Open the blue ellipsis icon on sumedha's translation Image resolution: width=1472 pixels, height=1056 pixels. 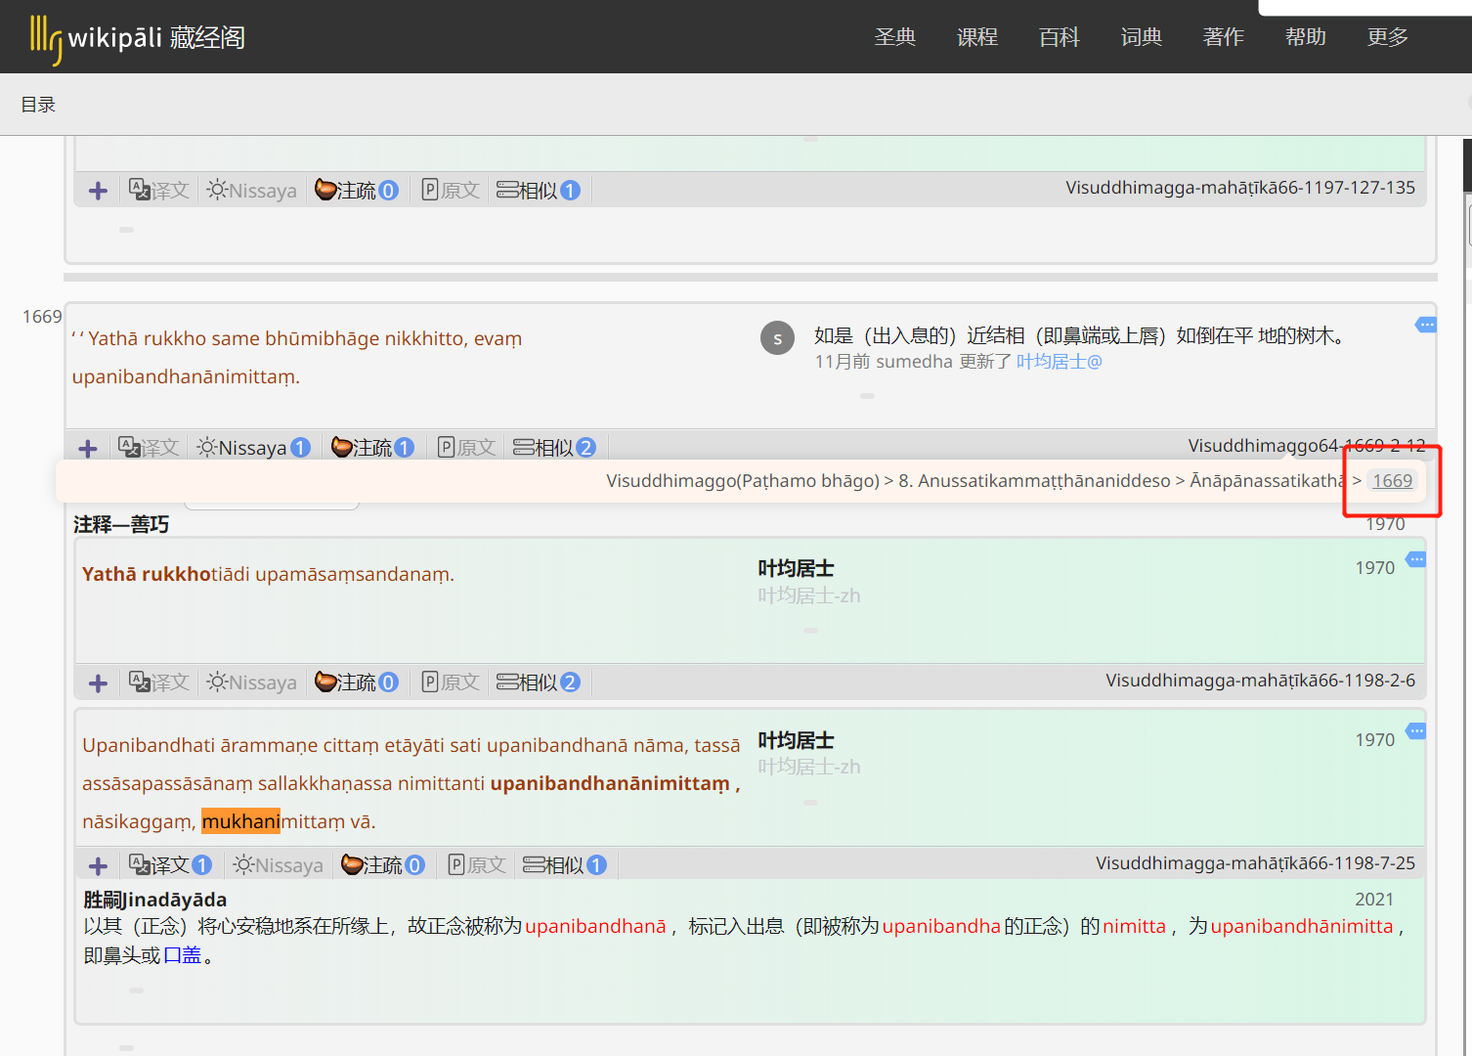tap(1426, 324)
